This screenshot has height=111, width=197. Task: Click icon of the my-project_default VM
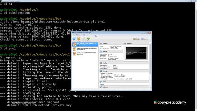pyautogui.click(x=74, y=49)
